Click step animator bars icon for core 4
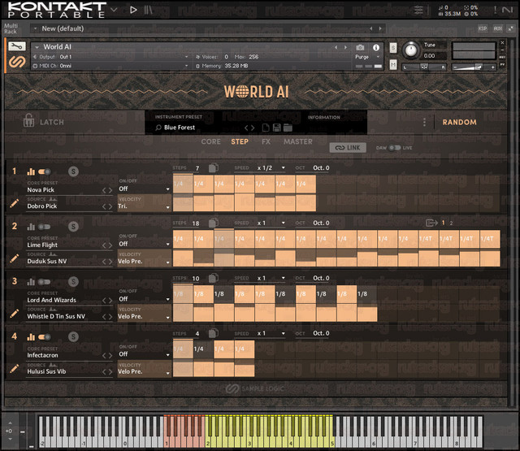 (31, 337)
